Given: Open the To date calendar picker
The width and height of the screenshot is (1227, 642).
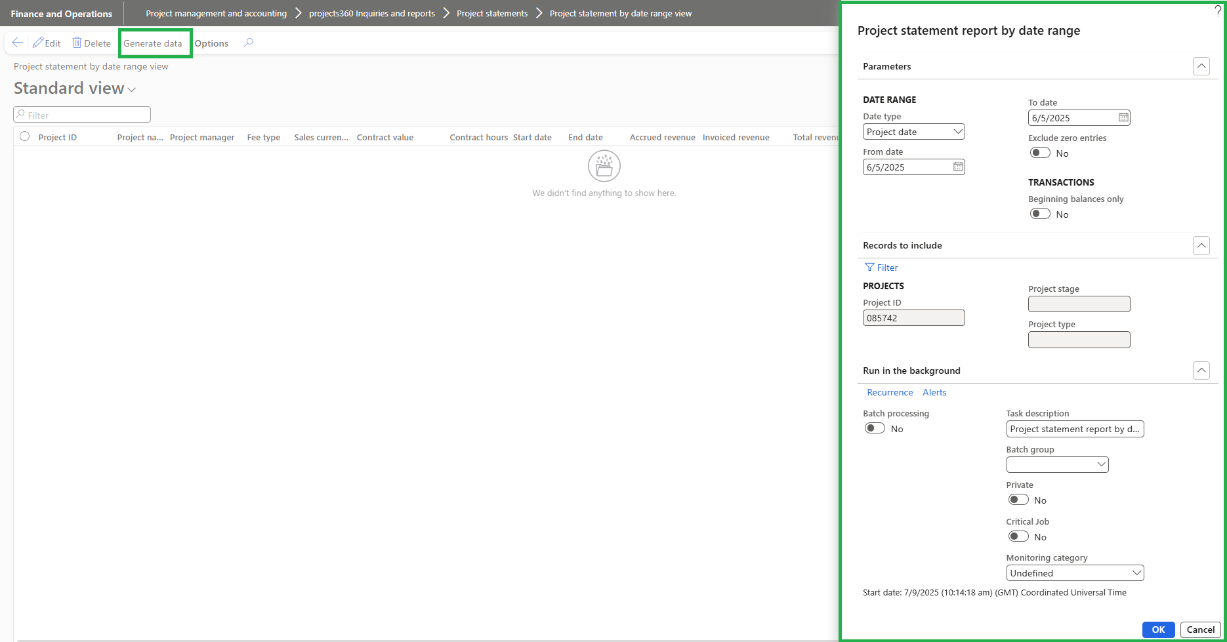Looking at the screenshot, I should 1123,117.
